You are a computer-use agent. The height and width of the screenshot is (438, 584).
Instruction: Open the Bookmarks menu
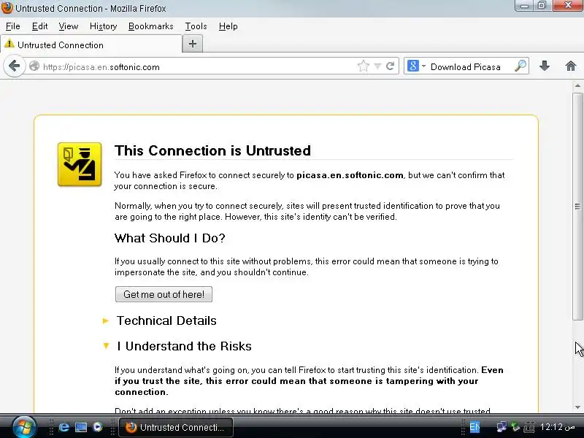pos(151,26)
